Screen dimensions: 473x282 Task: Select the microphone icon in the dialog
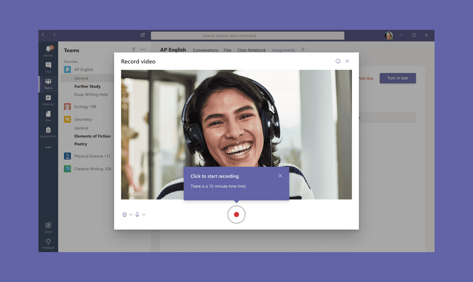pos(137,215)
